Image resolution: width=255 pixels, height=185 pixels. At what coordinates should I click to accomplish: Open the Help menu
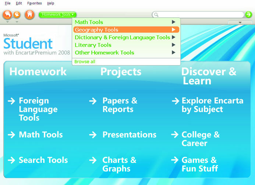point(50,3)
